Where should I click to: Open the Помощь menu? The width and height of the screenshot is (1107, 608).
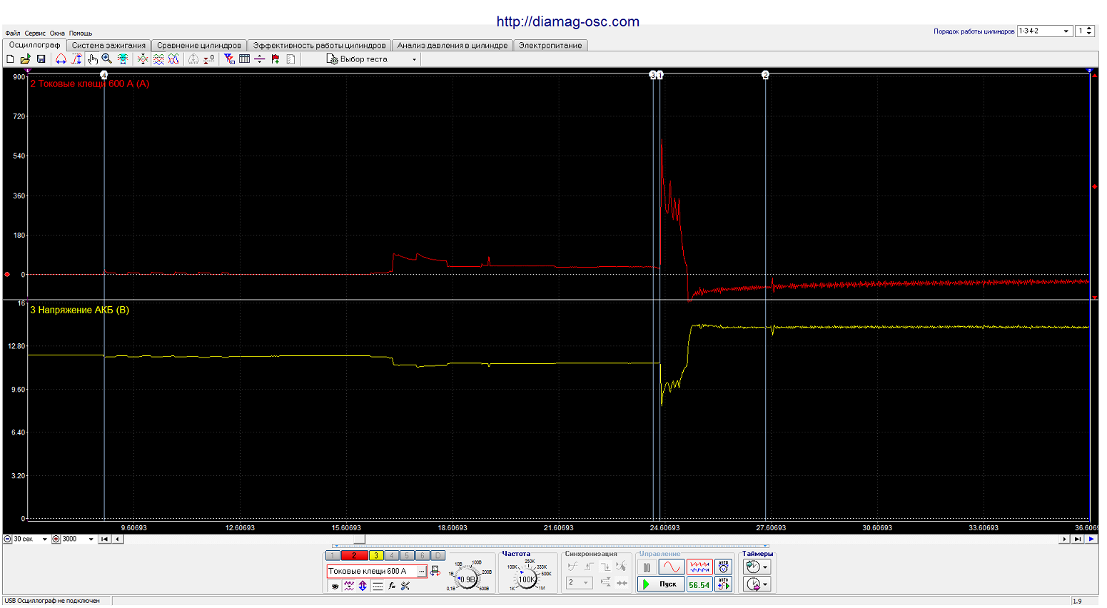pos(81,34)
